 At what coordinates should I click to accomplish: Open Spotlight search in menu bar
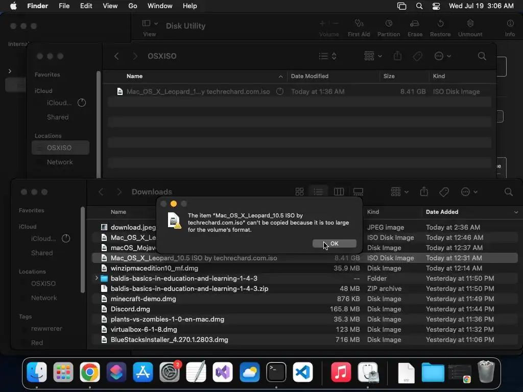[419, 6]
